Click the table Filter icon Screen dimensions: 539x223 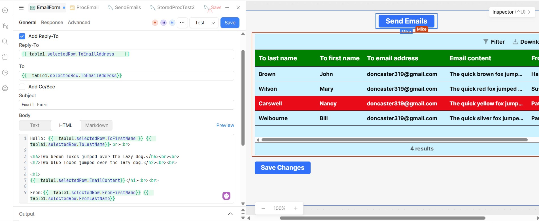coord(486,42)
